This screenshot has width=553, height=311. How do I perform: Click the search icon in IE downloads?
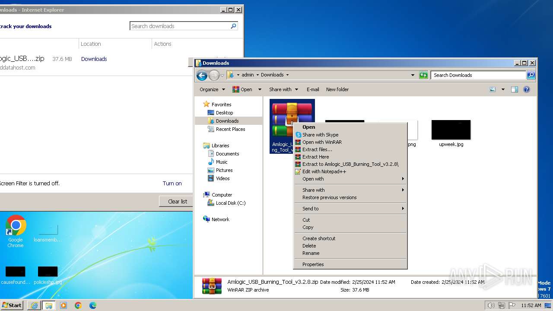233,26
